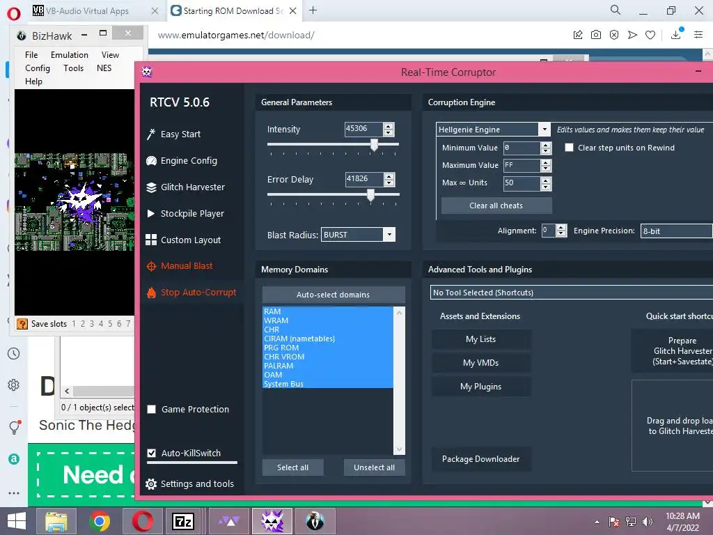Increase Minimum Value stepper
The height and width of the screenshot is (535, 713).
[x=546, y=145]
